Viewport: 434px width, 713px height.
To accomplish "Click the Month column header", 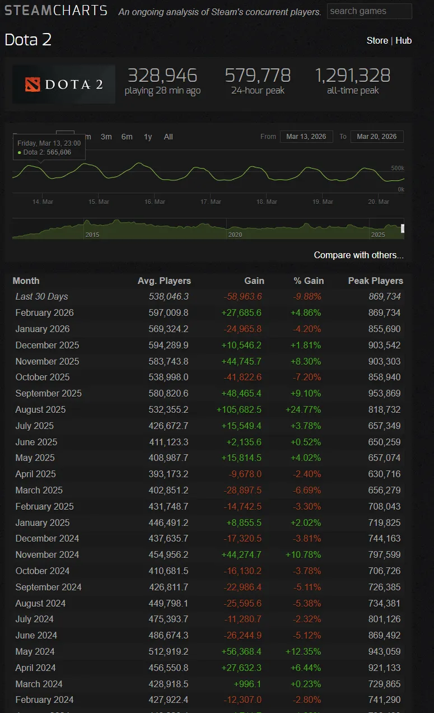I will 26,281.
